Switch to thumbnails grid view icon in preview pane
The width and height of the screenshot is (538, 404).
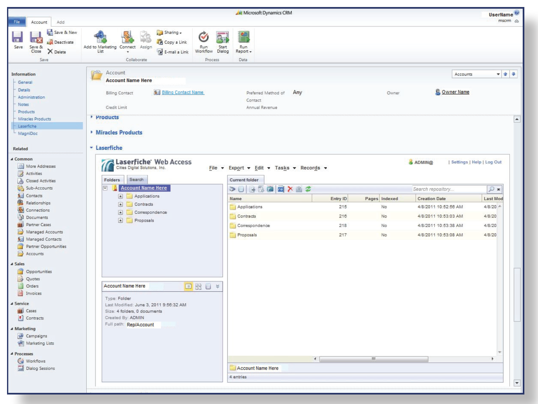(198, 286)
